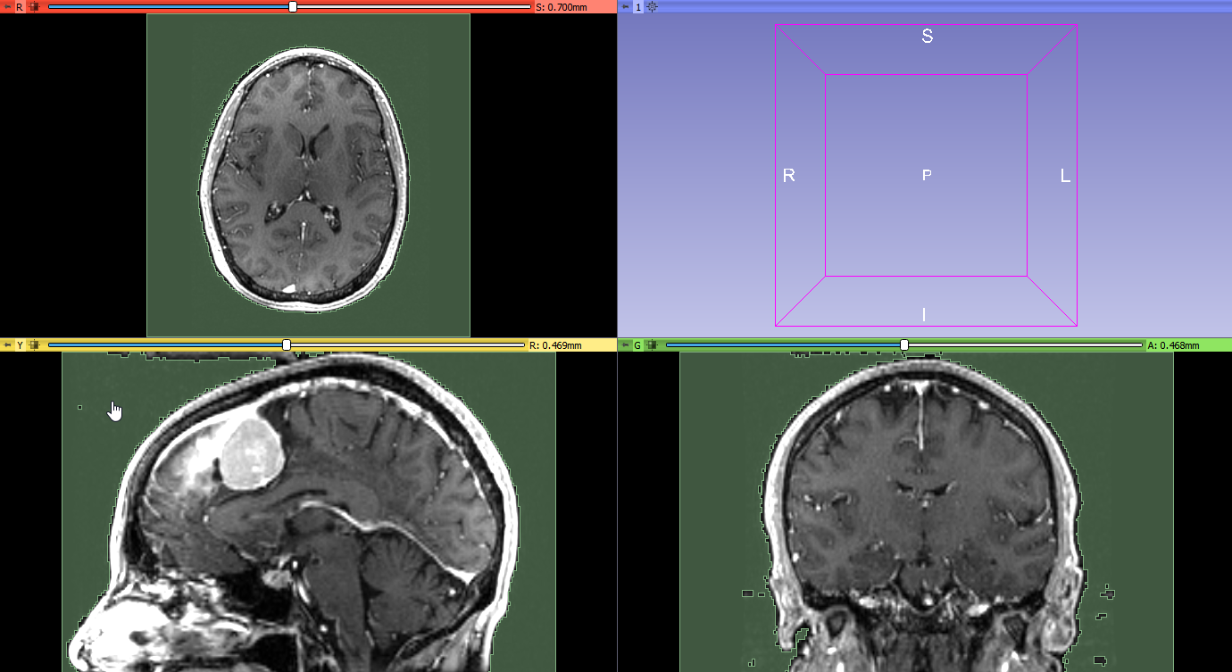Click the Green view fit-to-window icon
1232x672 pixels.
point(652,344)
